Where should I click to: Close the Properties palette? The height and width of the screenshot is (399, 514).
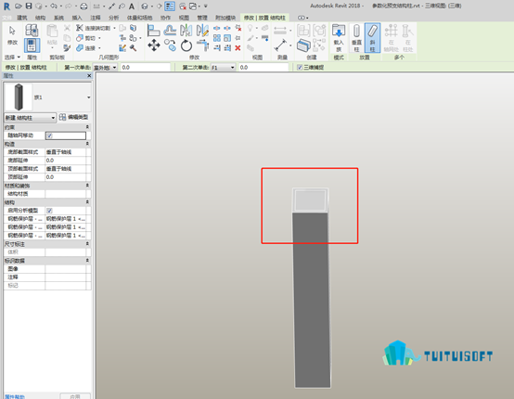(89, 76)
